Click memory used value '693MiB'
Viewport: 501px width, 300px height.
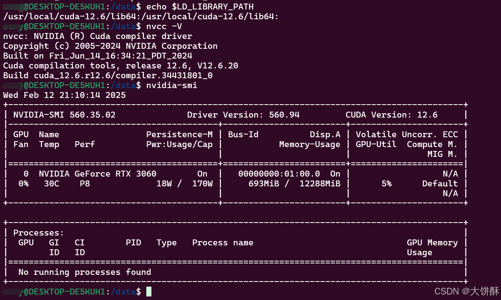tap(264, 184)
